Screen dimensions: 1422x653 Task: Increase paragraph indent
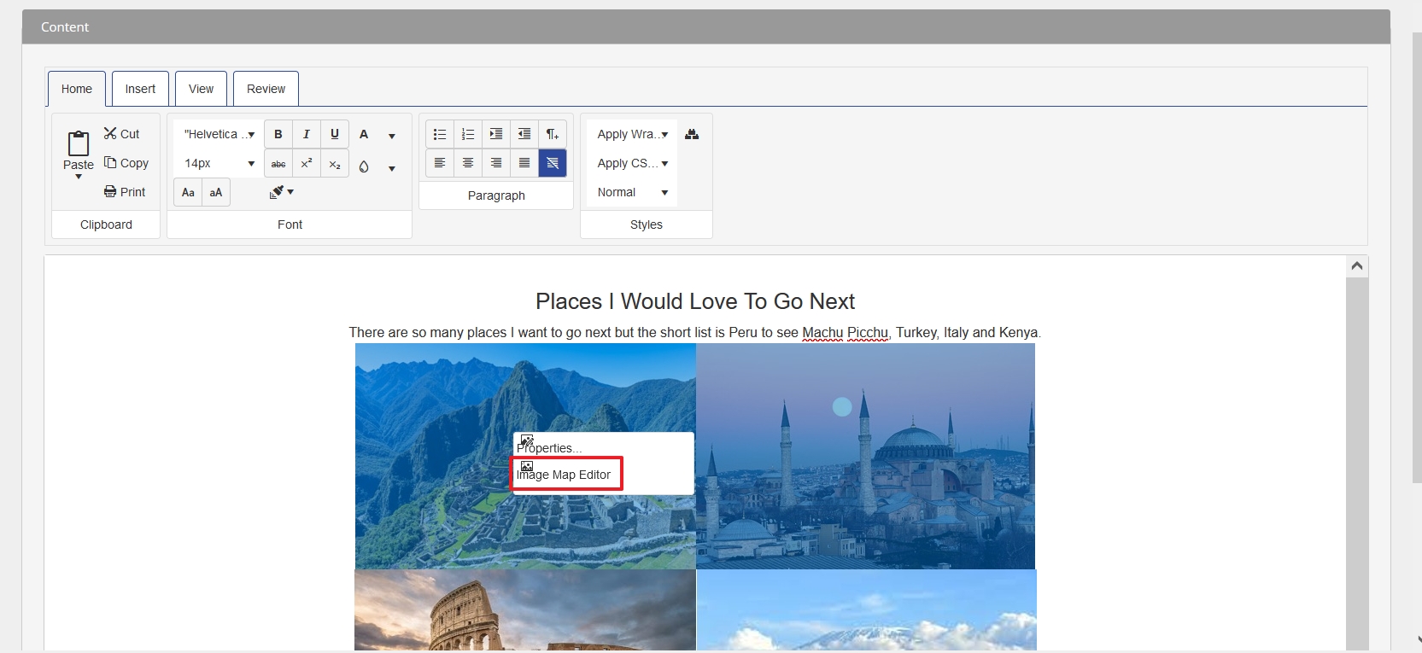click(x=496, y=134)
